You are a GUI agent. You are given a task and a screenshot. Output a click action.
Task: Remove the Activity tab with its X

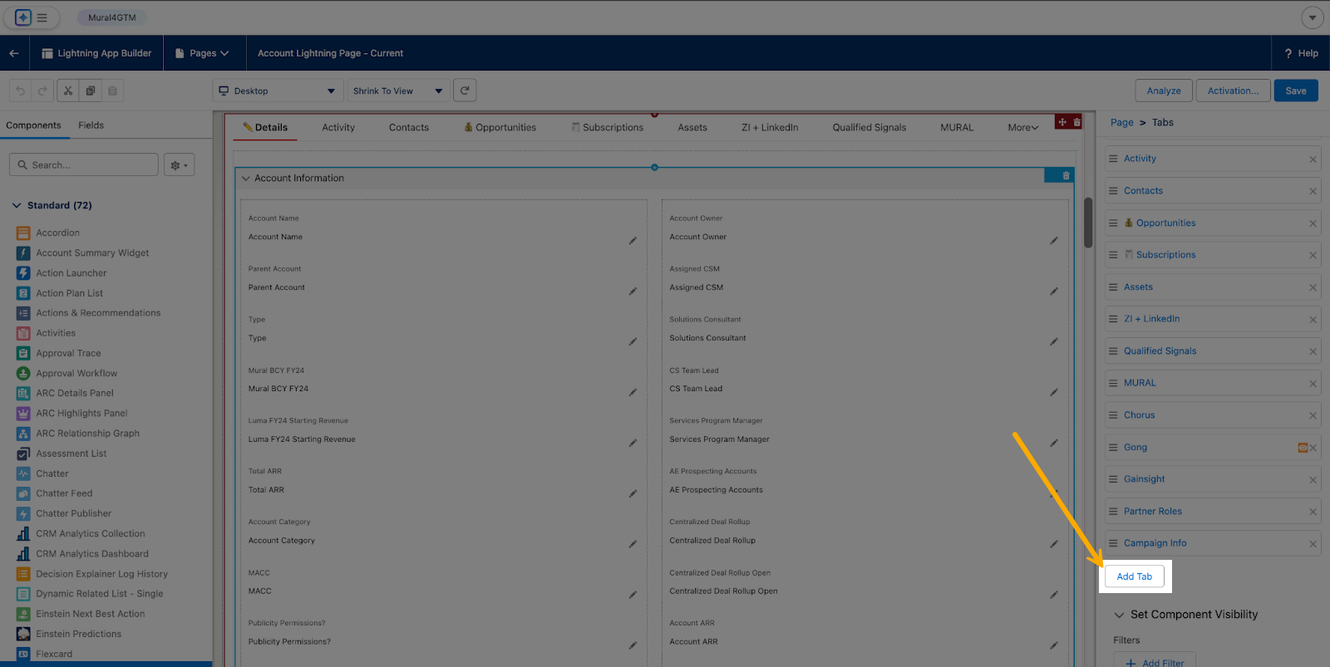point(1313,159)
